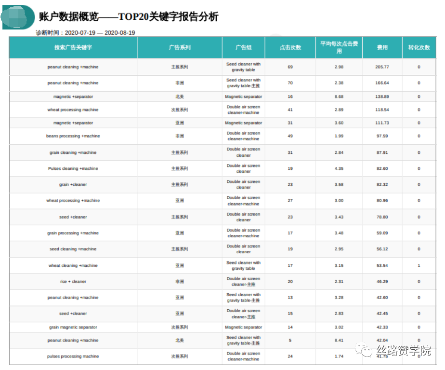Select the title 账户数据概览——TOP20关键字报告分析
This screenshot has width=445, height=370.
pyautogui.click(x=129, y=16)
